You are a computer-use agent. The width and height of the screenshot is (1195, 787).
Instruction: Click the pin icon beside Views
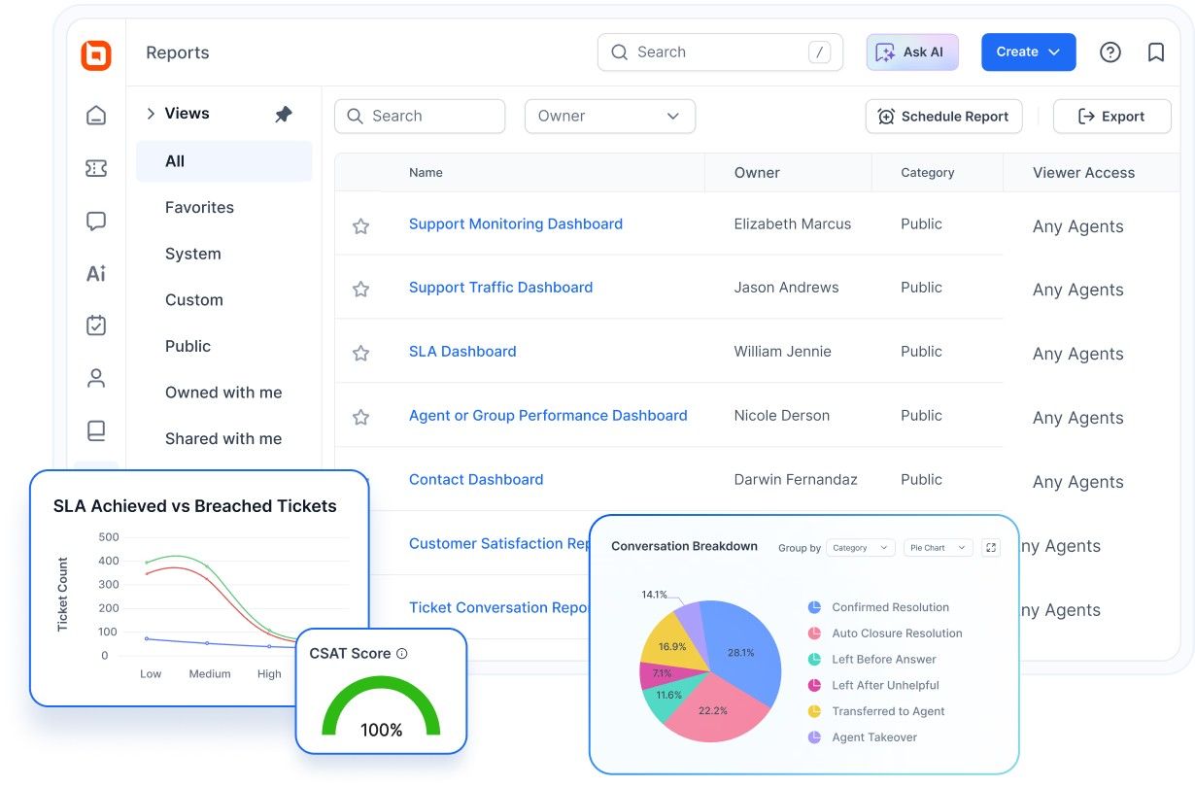(x=284, y=115)
